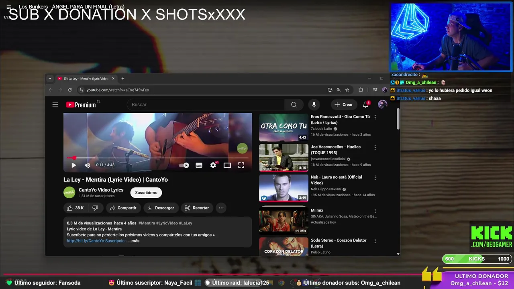
Task: Open the browser extensions puzzle icon
Action: [x=361, y=90]
